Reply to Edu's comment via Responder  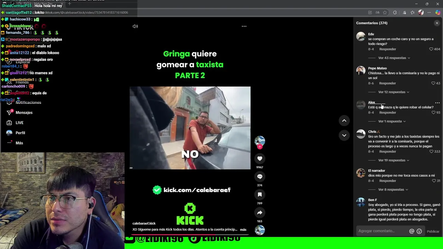pos(387,49)
